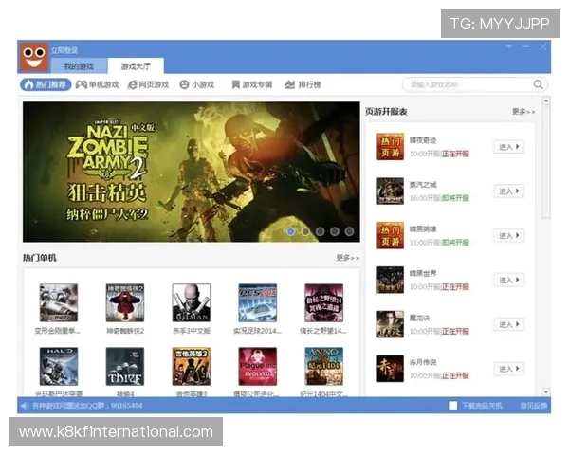The height and width of the screenshot is (455, 569).
Task: Click the 赤月传说 game icon
Action: point(390,369)
